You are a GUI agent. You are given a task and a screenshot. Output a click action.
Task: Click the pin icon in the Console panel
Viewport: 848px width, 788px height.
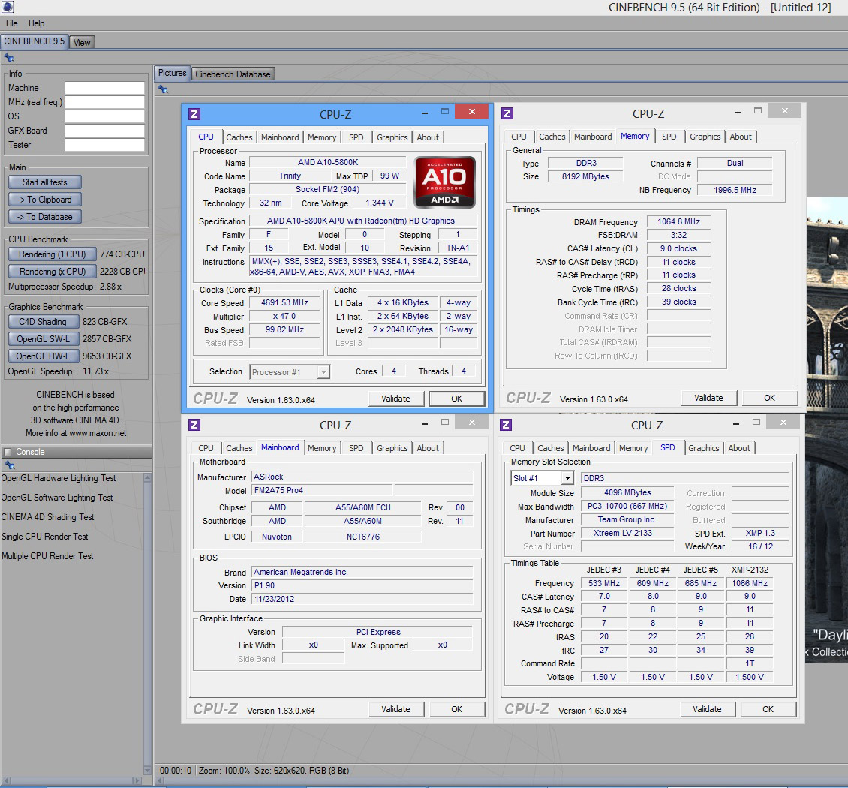[x=9, y=465]
